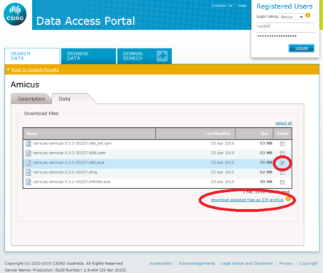Switch to the Search Data tab
The height and width of the screenshot is (273, 323).
pyautogui.click(x=32, y=56)
